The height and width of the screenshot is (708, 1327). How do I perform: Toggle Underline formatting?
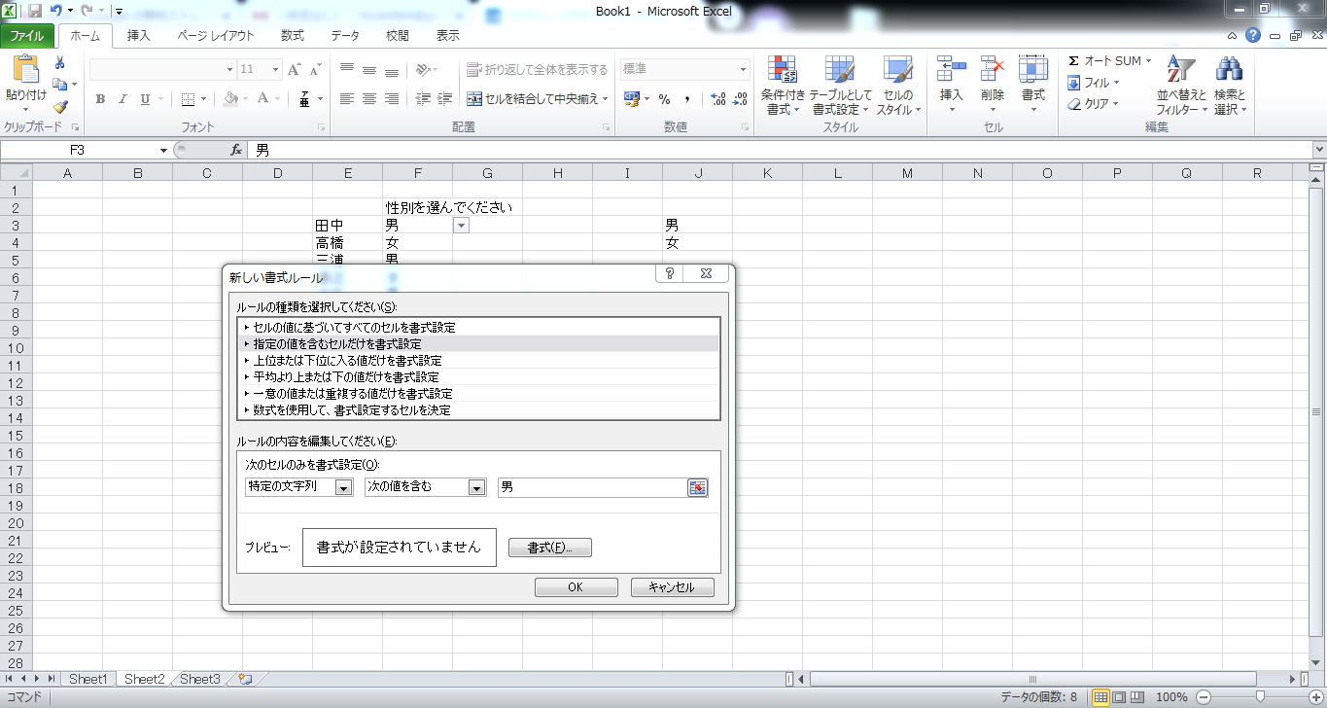145,99
